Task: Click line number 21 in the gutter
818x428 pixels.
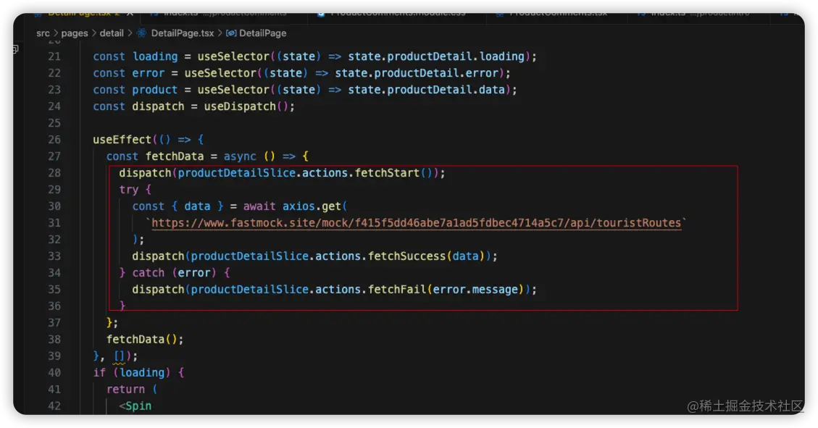Action: tap(54, 56)
